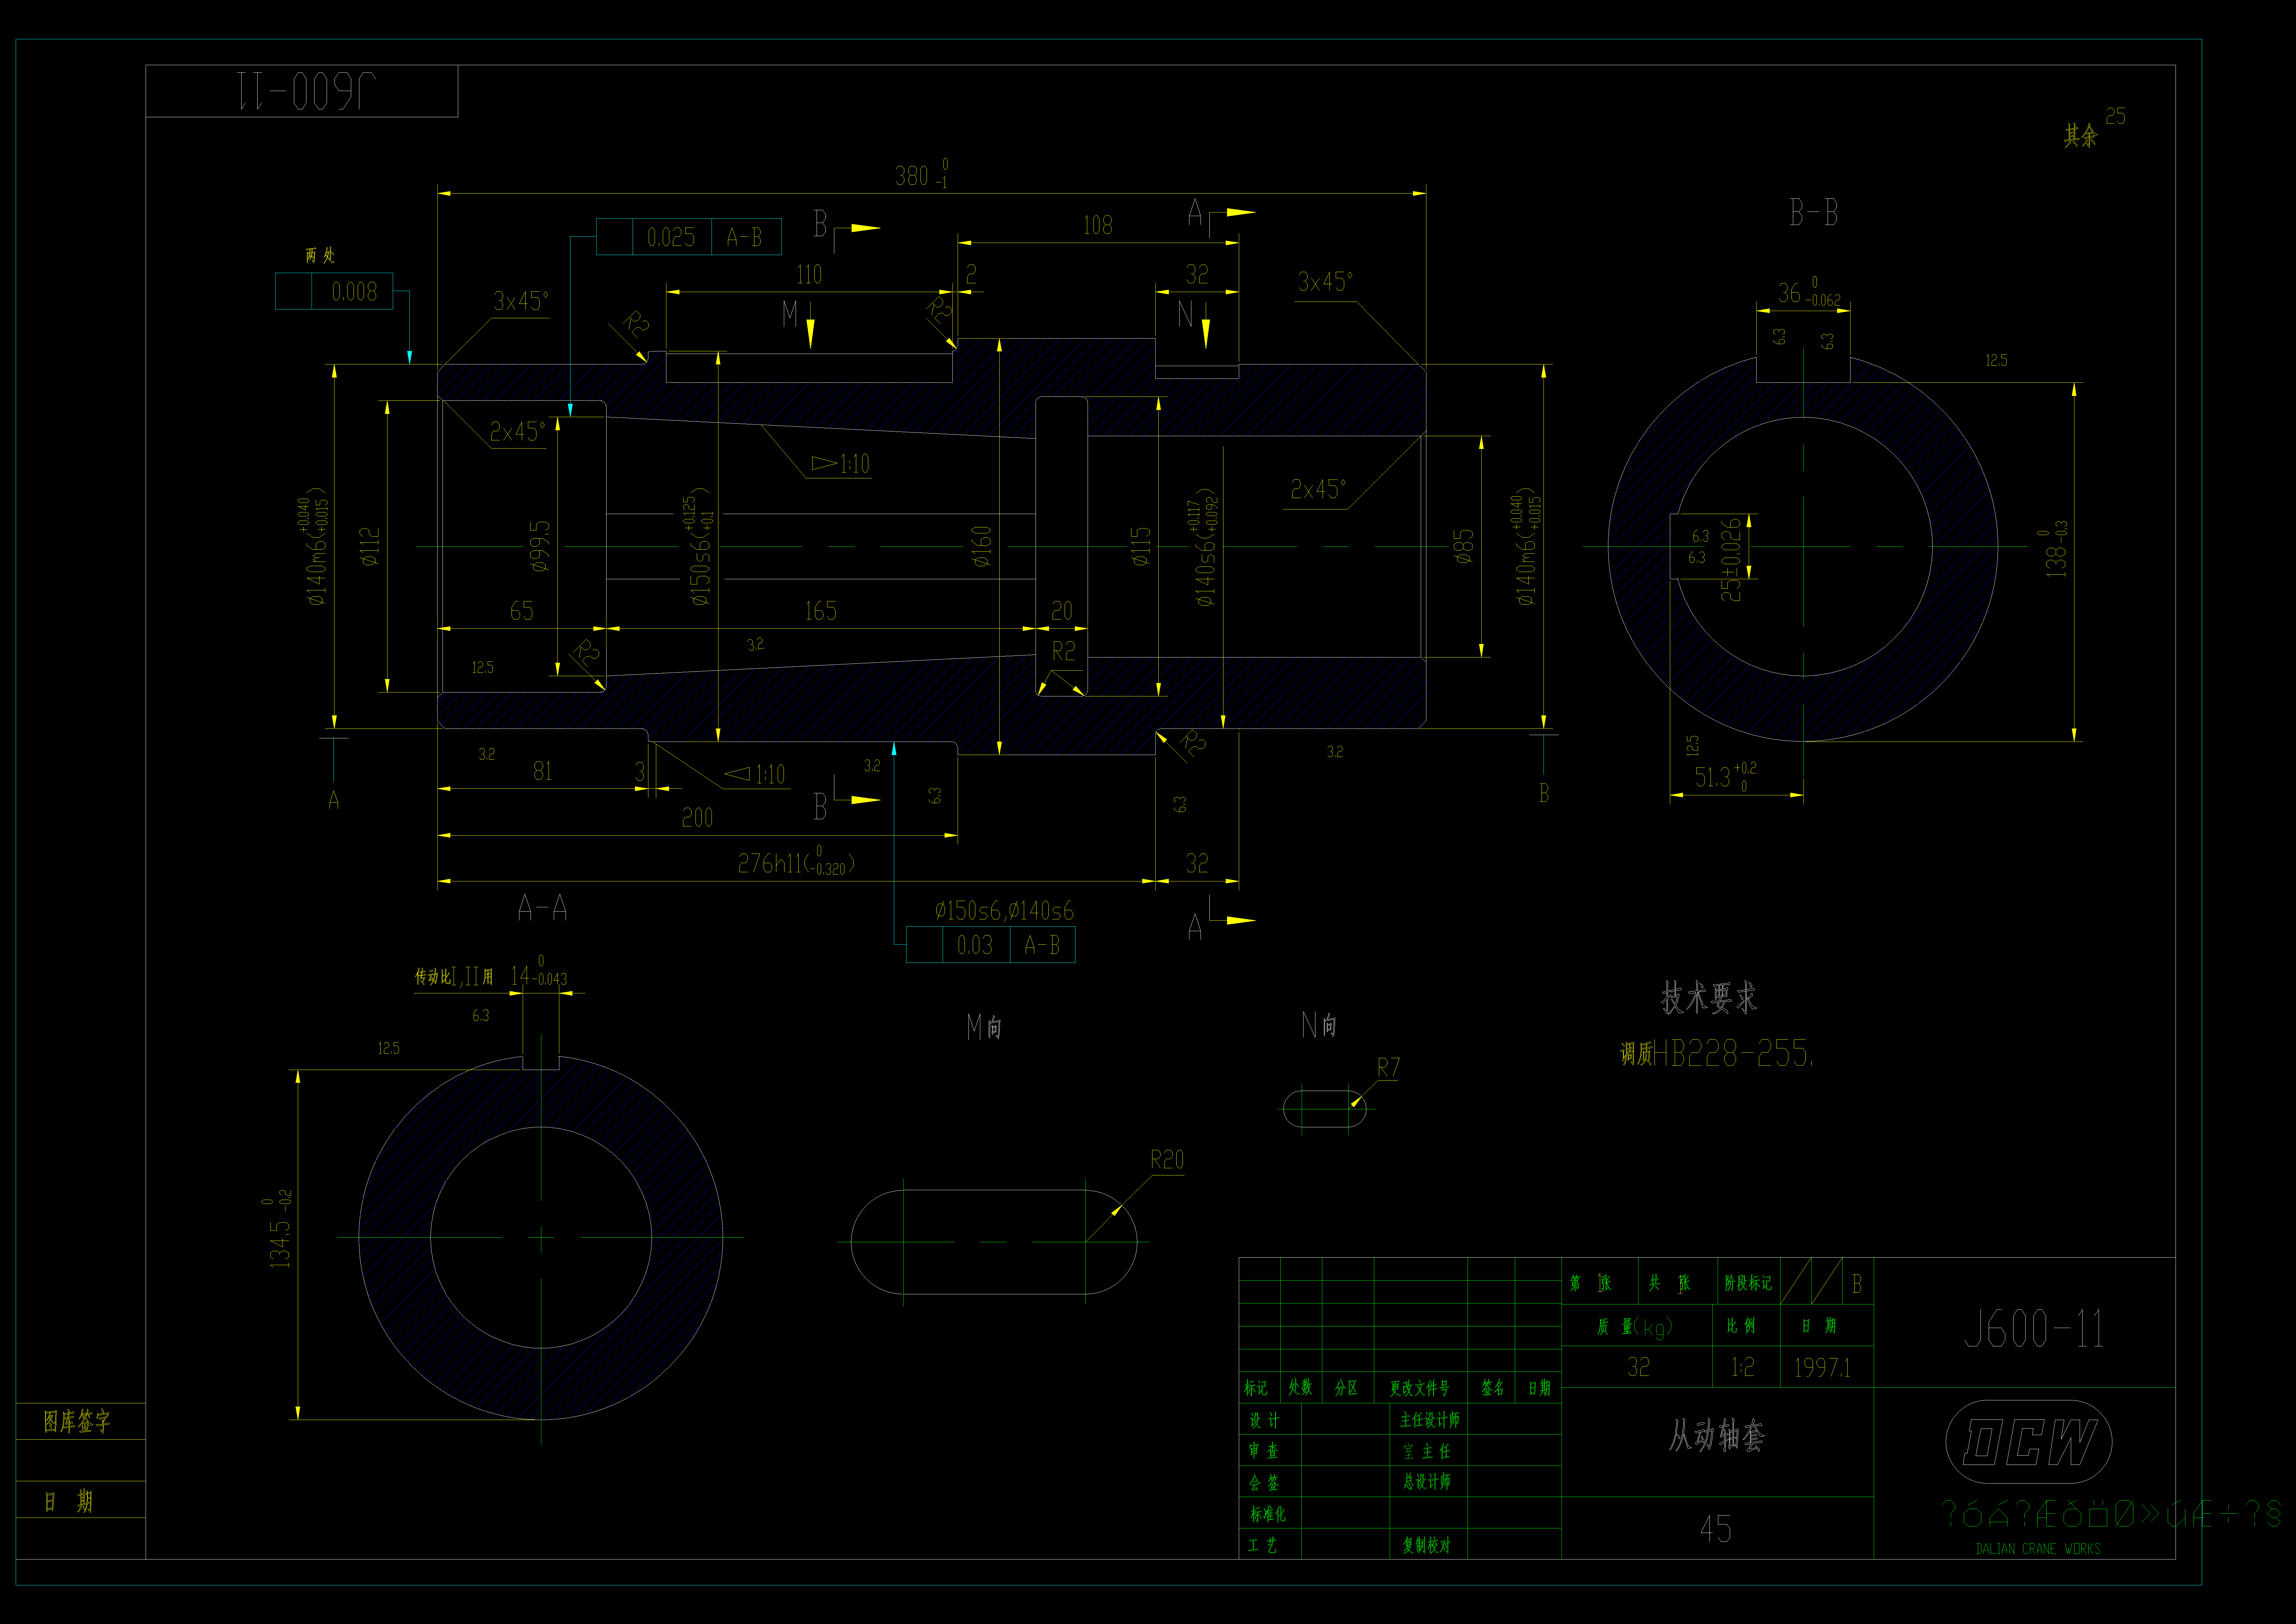Select the 总设计师 cell
The height and width of the screenshot is (1624, 2296).
(1427, 1482)
